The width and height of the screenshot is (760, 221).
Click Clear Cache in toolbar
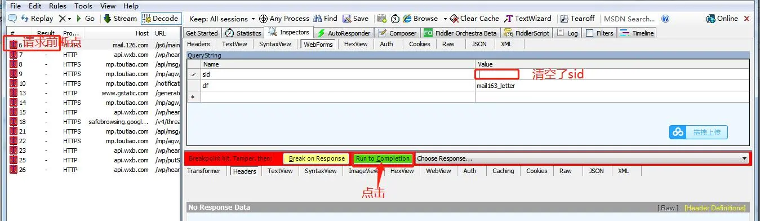(x=474, y=19)
